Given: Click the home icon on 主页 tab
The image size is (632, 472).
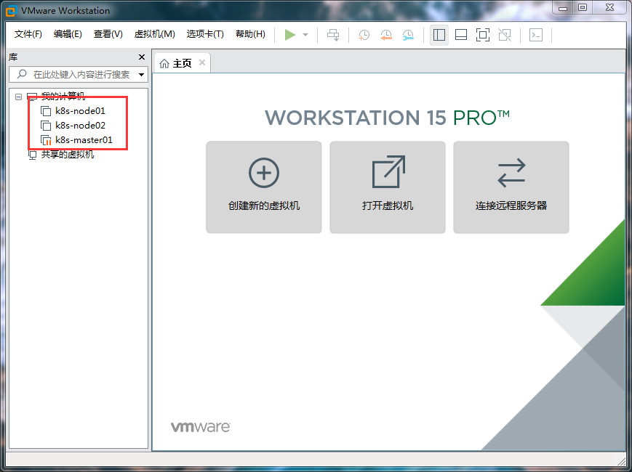Looking at the screenshot, I should coord(164,64).
